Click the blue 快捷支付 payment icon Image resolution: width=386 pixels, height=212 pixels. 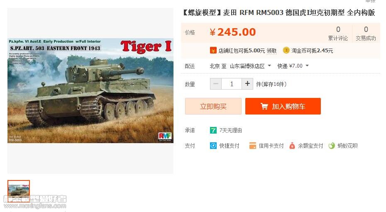[x=213, y=146]
